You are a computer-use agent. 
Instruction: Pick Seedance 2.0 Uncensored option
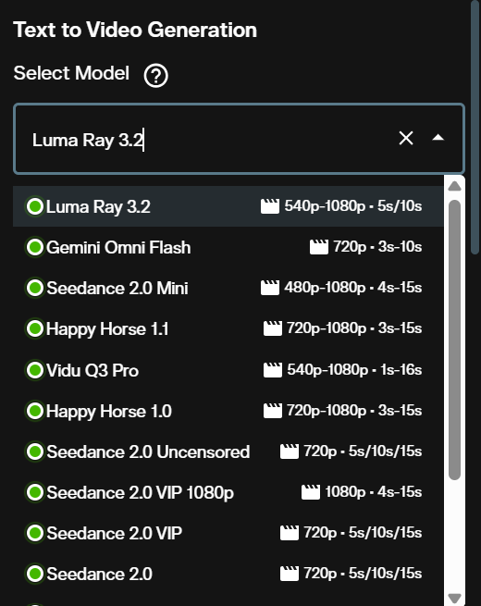coord(228,451)
